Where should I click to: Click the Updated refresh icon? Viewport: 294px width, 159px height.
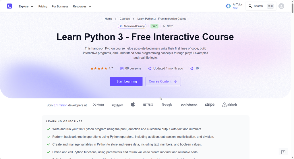pyautogui.click(x=150, y=68)
